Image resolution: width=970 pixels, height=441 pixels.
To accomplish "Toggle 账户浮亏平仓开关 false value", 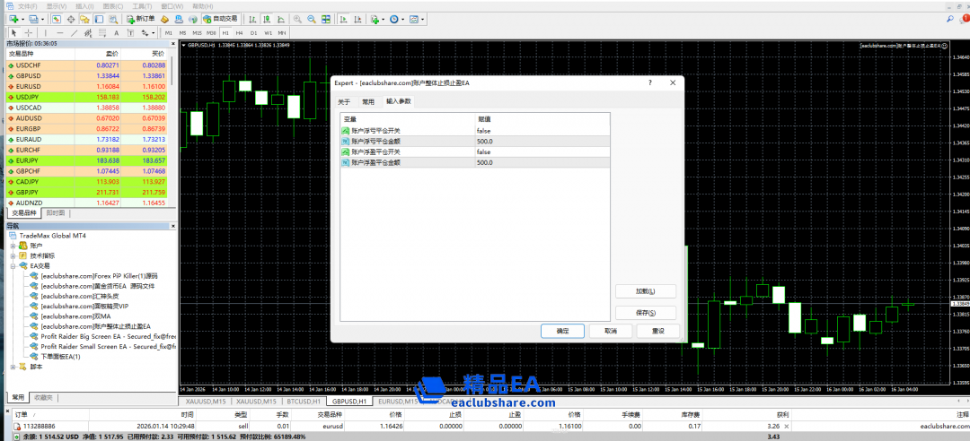I will pyautogui.click(x=484, y=131).
